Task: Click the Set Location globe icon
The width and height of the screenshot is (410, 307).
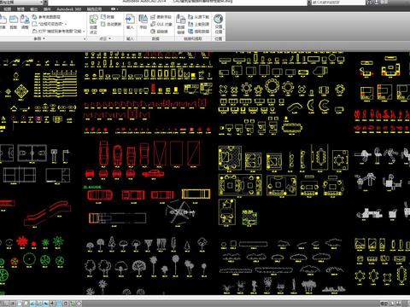Action: (219, 23)
